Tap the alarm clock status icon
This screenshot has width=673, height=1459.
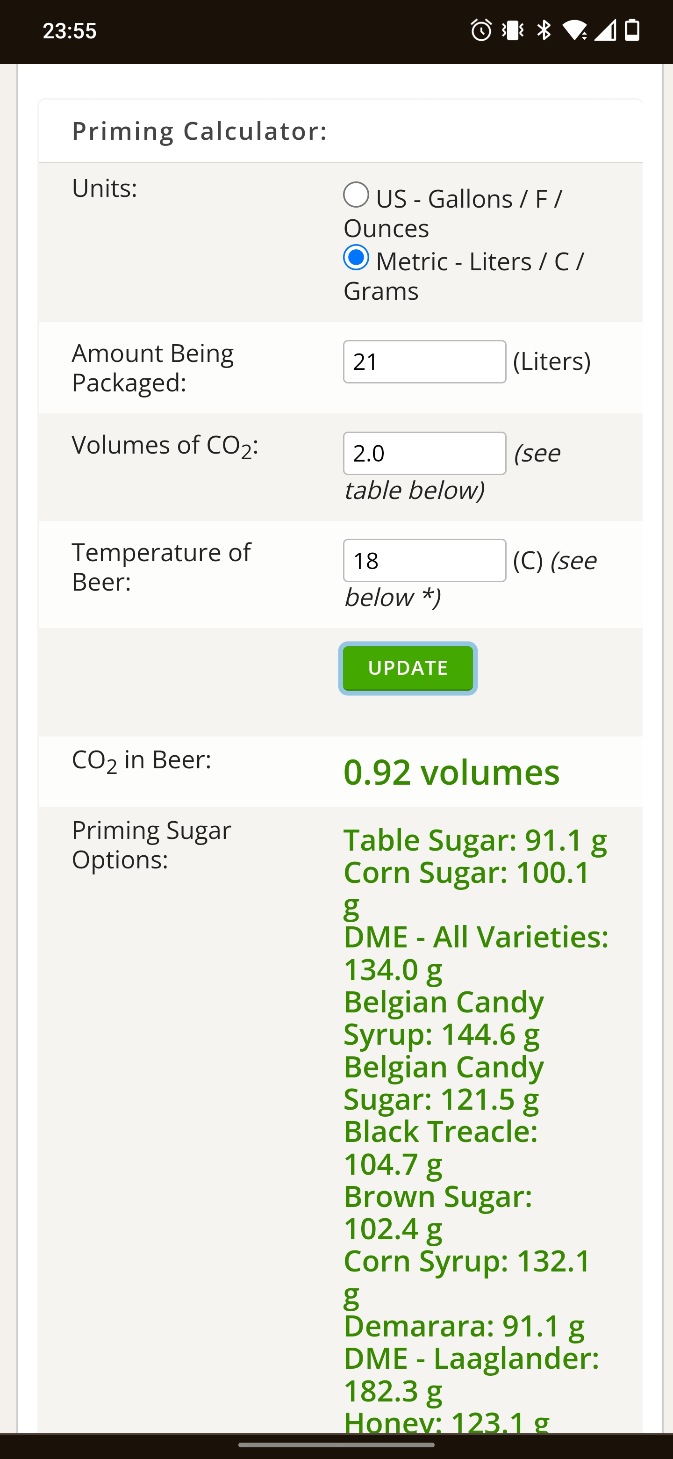coord(481,30)
